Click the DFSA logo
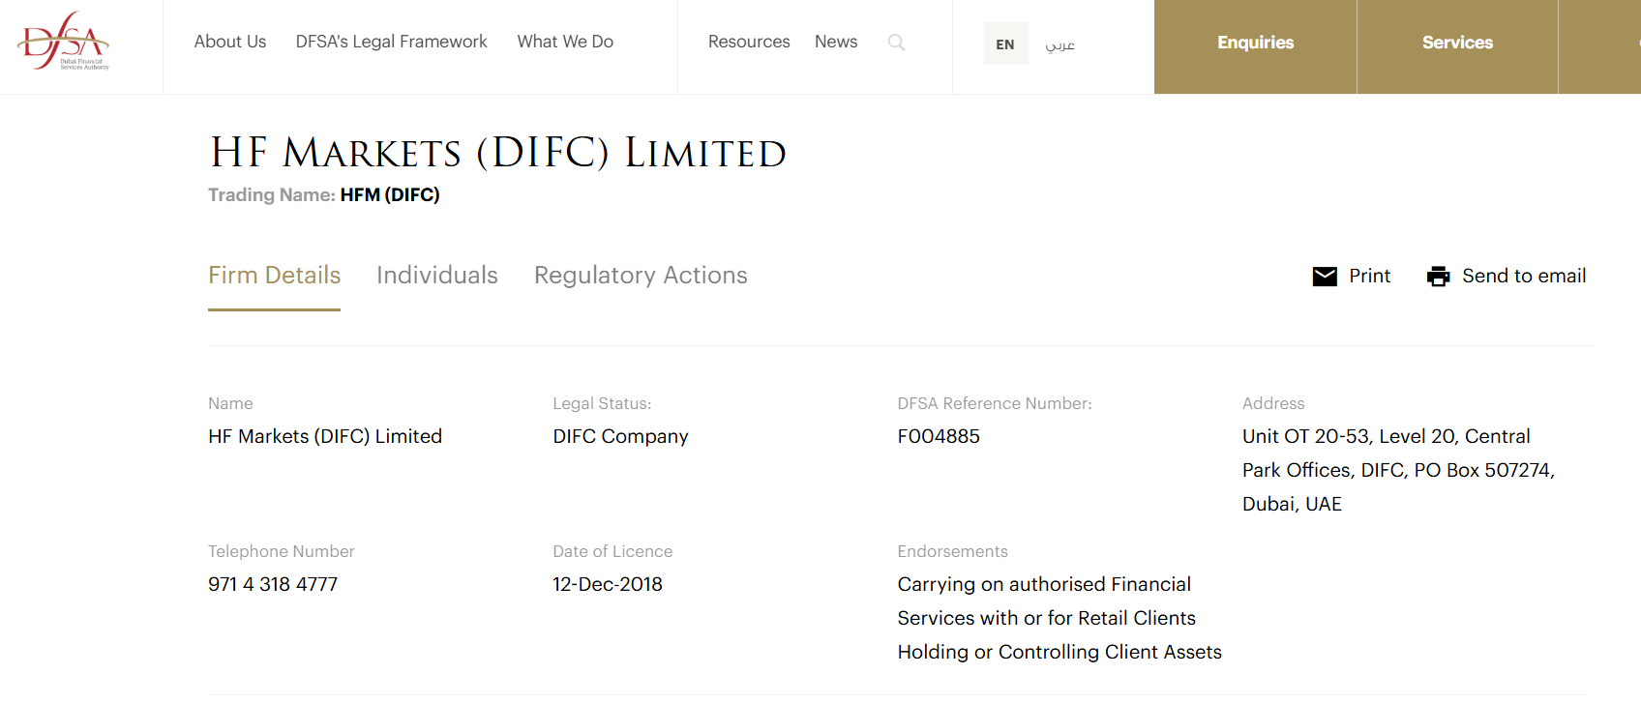This screenshot has width=1641, height=704. pos(64,43)
